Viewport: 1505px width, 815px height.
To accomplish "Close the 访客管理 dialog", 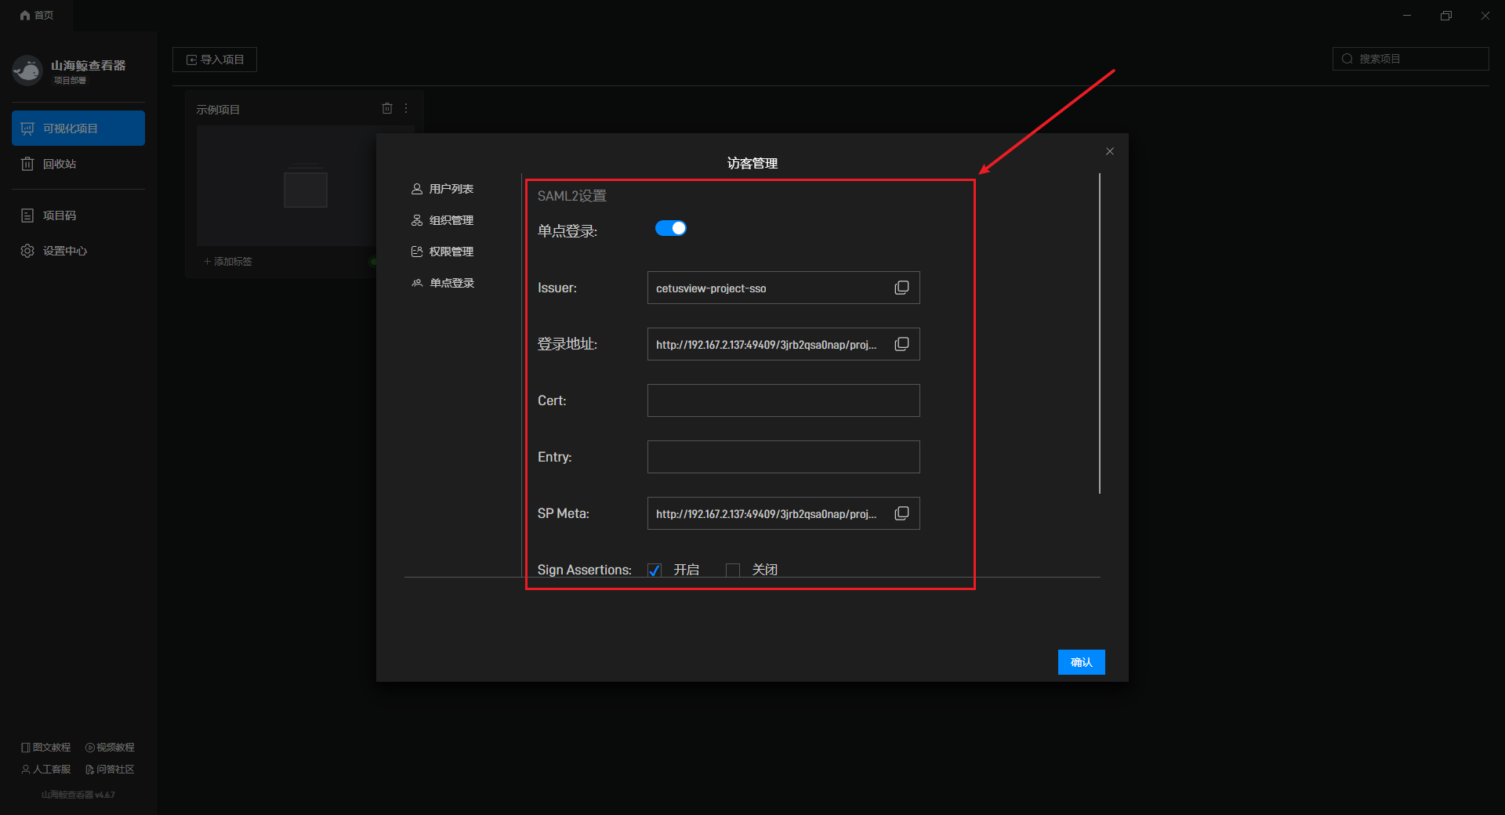I will (x=1109, y=151).
